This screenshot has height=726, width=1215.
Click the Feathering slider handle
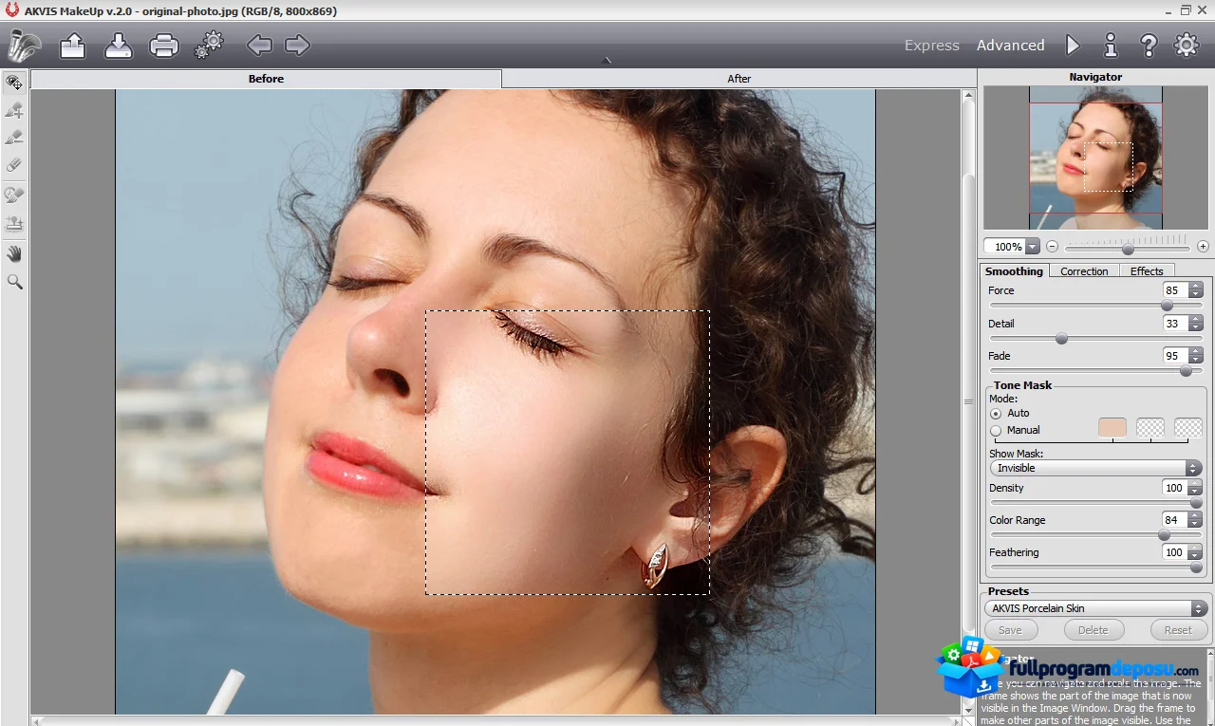pos(1196,568)
